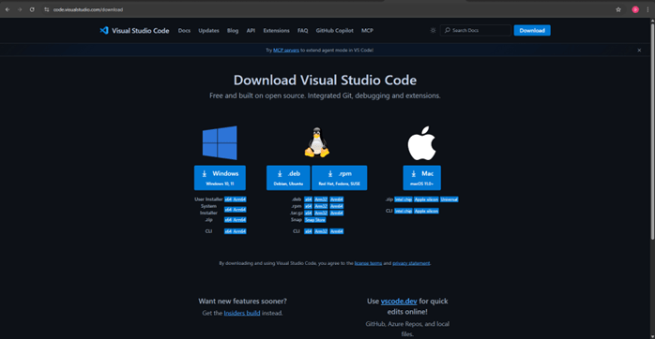Open the license terms link
The image size is (655, 339).
368,263
